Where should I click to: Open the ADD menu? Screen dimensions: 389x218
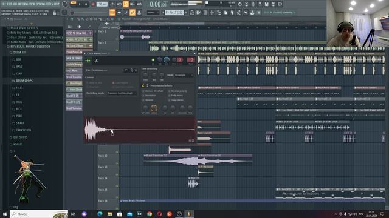coord(15,4)
